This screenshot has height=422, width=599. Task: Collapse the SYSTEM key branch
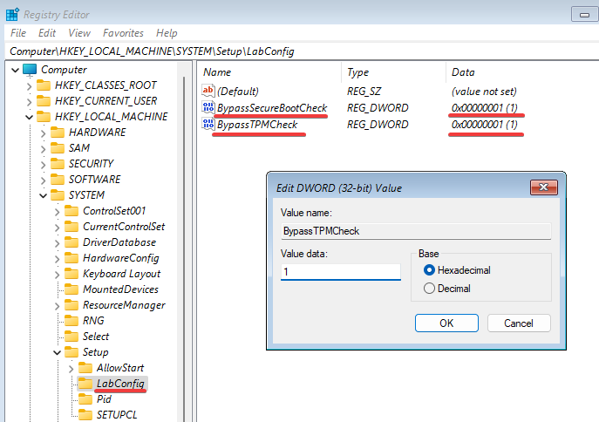coord(43,195)
